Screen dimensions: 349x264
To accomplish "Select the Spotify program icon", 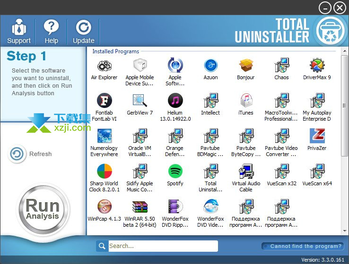I will (x=175, y=171).
